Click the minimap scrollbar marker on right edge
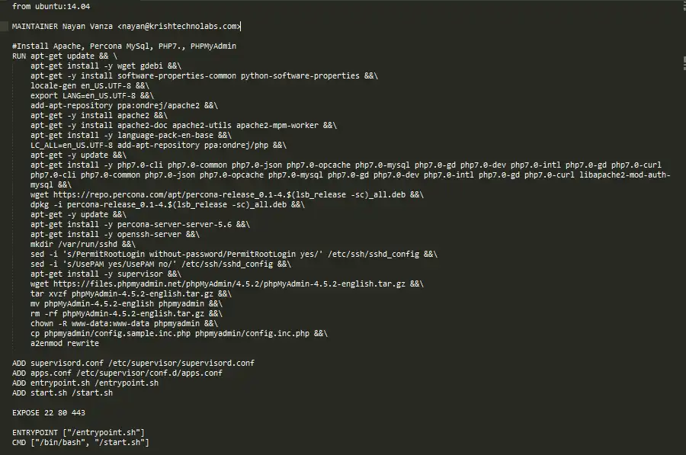This screenshot has width=686, height=455. click(684, 63)
